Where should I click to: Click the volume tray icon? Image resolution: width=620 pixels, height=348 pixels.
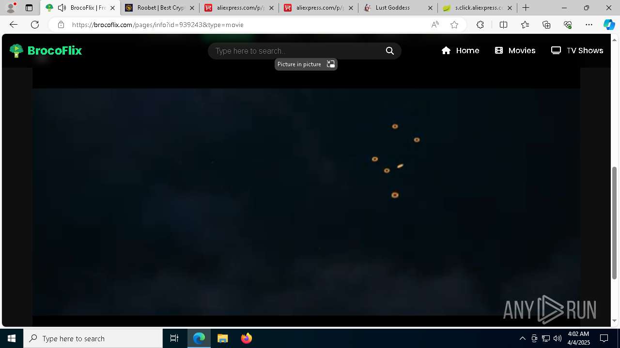pos(558,338)
